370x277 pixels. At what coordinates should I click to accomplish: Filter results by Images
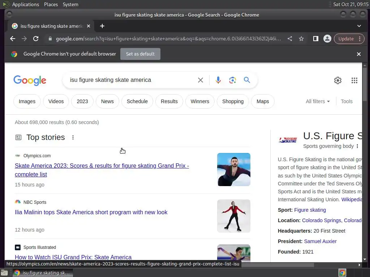(27, 101)
